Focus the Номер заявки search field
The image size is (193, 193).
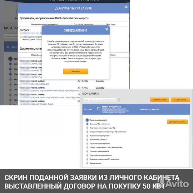click(99, 100)
